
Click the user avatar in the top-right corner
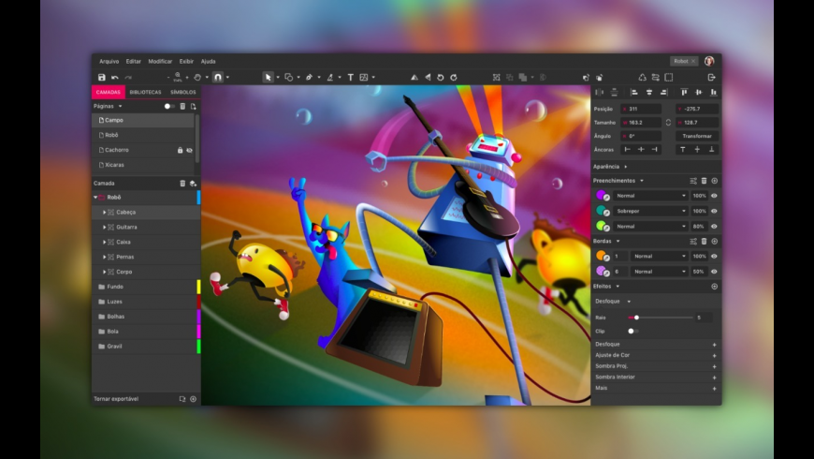point(709,61)
